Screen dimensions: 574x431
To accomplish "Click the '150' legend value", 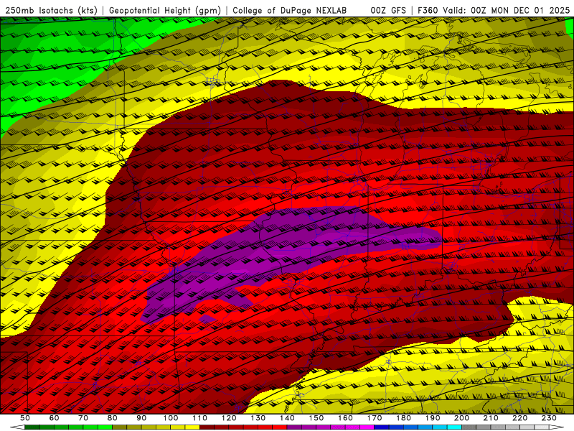I will (x=316, y=418).
